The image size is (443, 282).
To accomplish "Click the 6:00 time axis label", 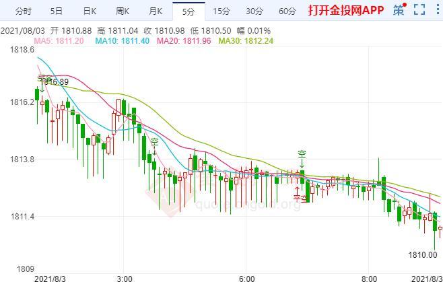I will tap(246, 279).
